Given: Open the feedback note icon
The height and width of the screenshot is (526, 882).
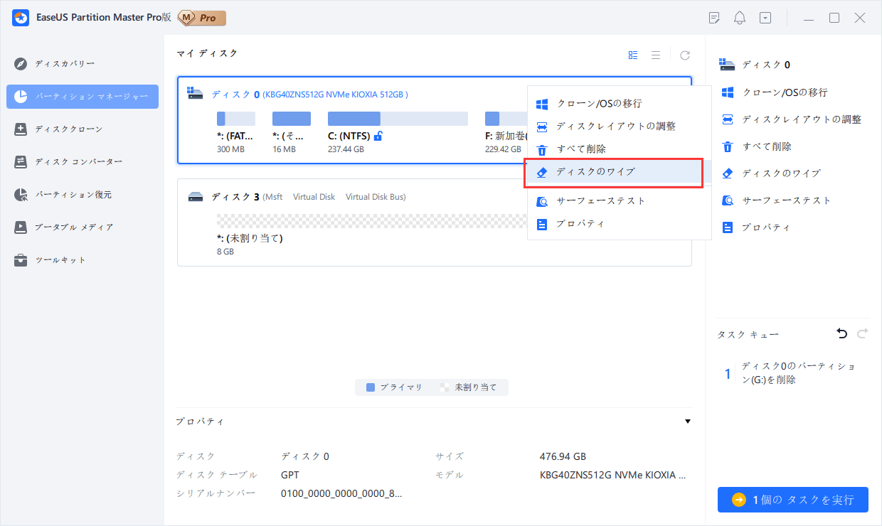Looking at the screenshot, I should [713, 17].
